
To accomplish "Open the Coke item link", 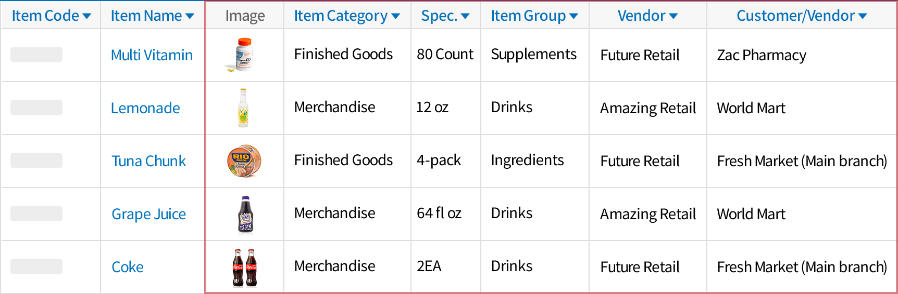I will pos(128,267).
